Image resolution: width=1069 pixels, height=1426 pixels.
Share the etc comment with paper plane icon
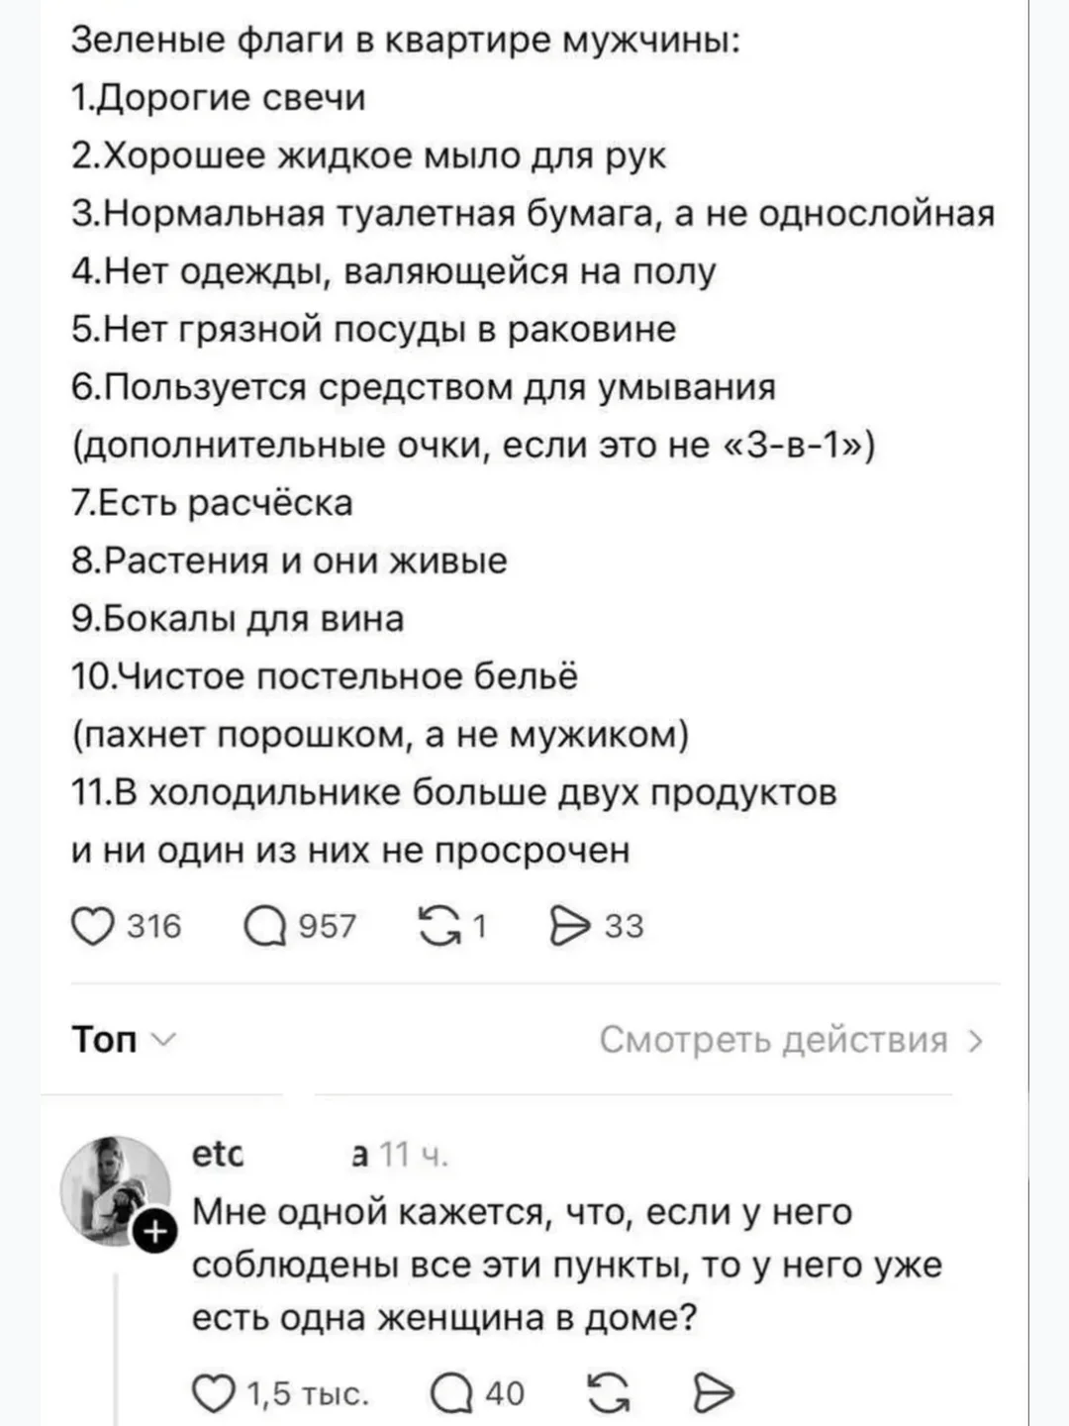pyautogui.click(x=713, y=1393)
